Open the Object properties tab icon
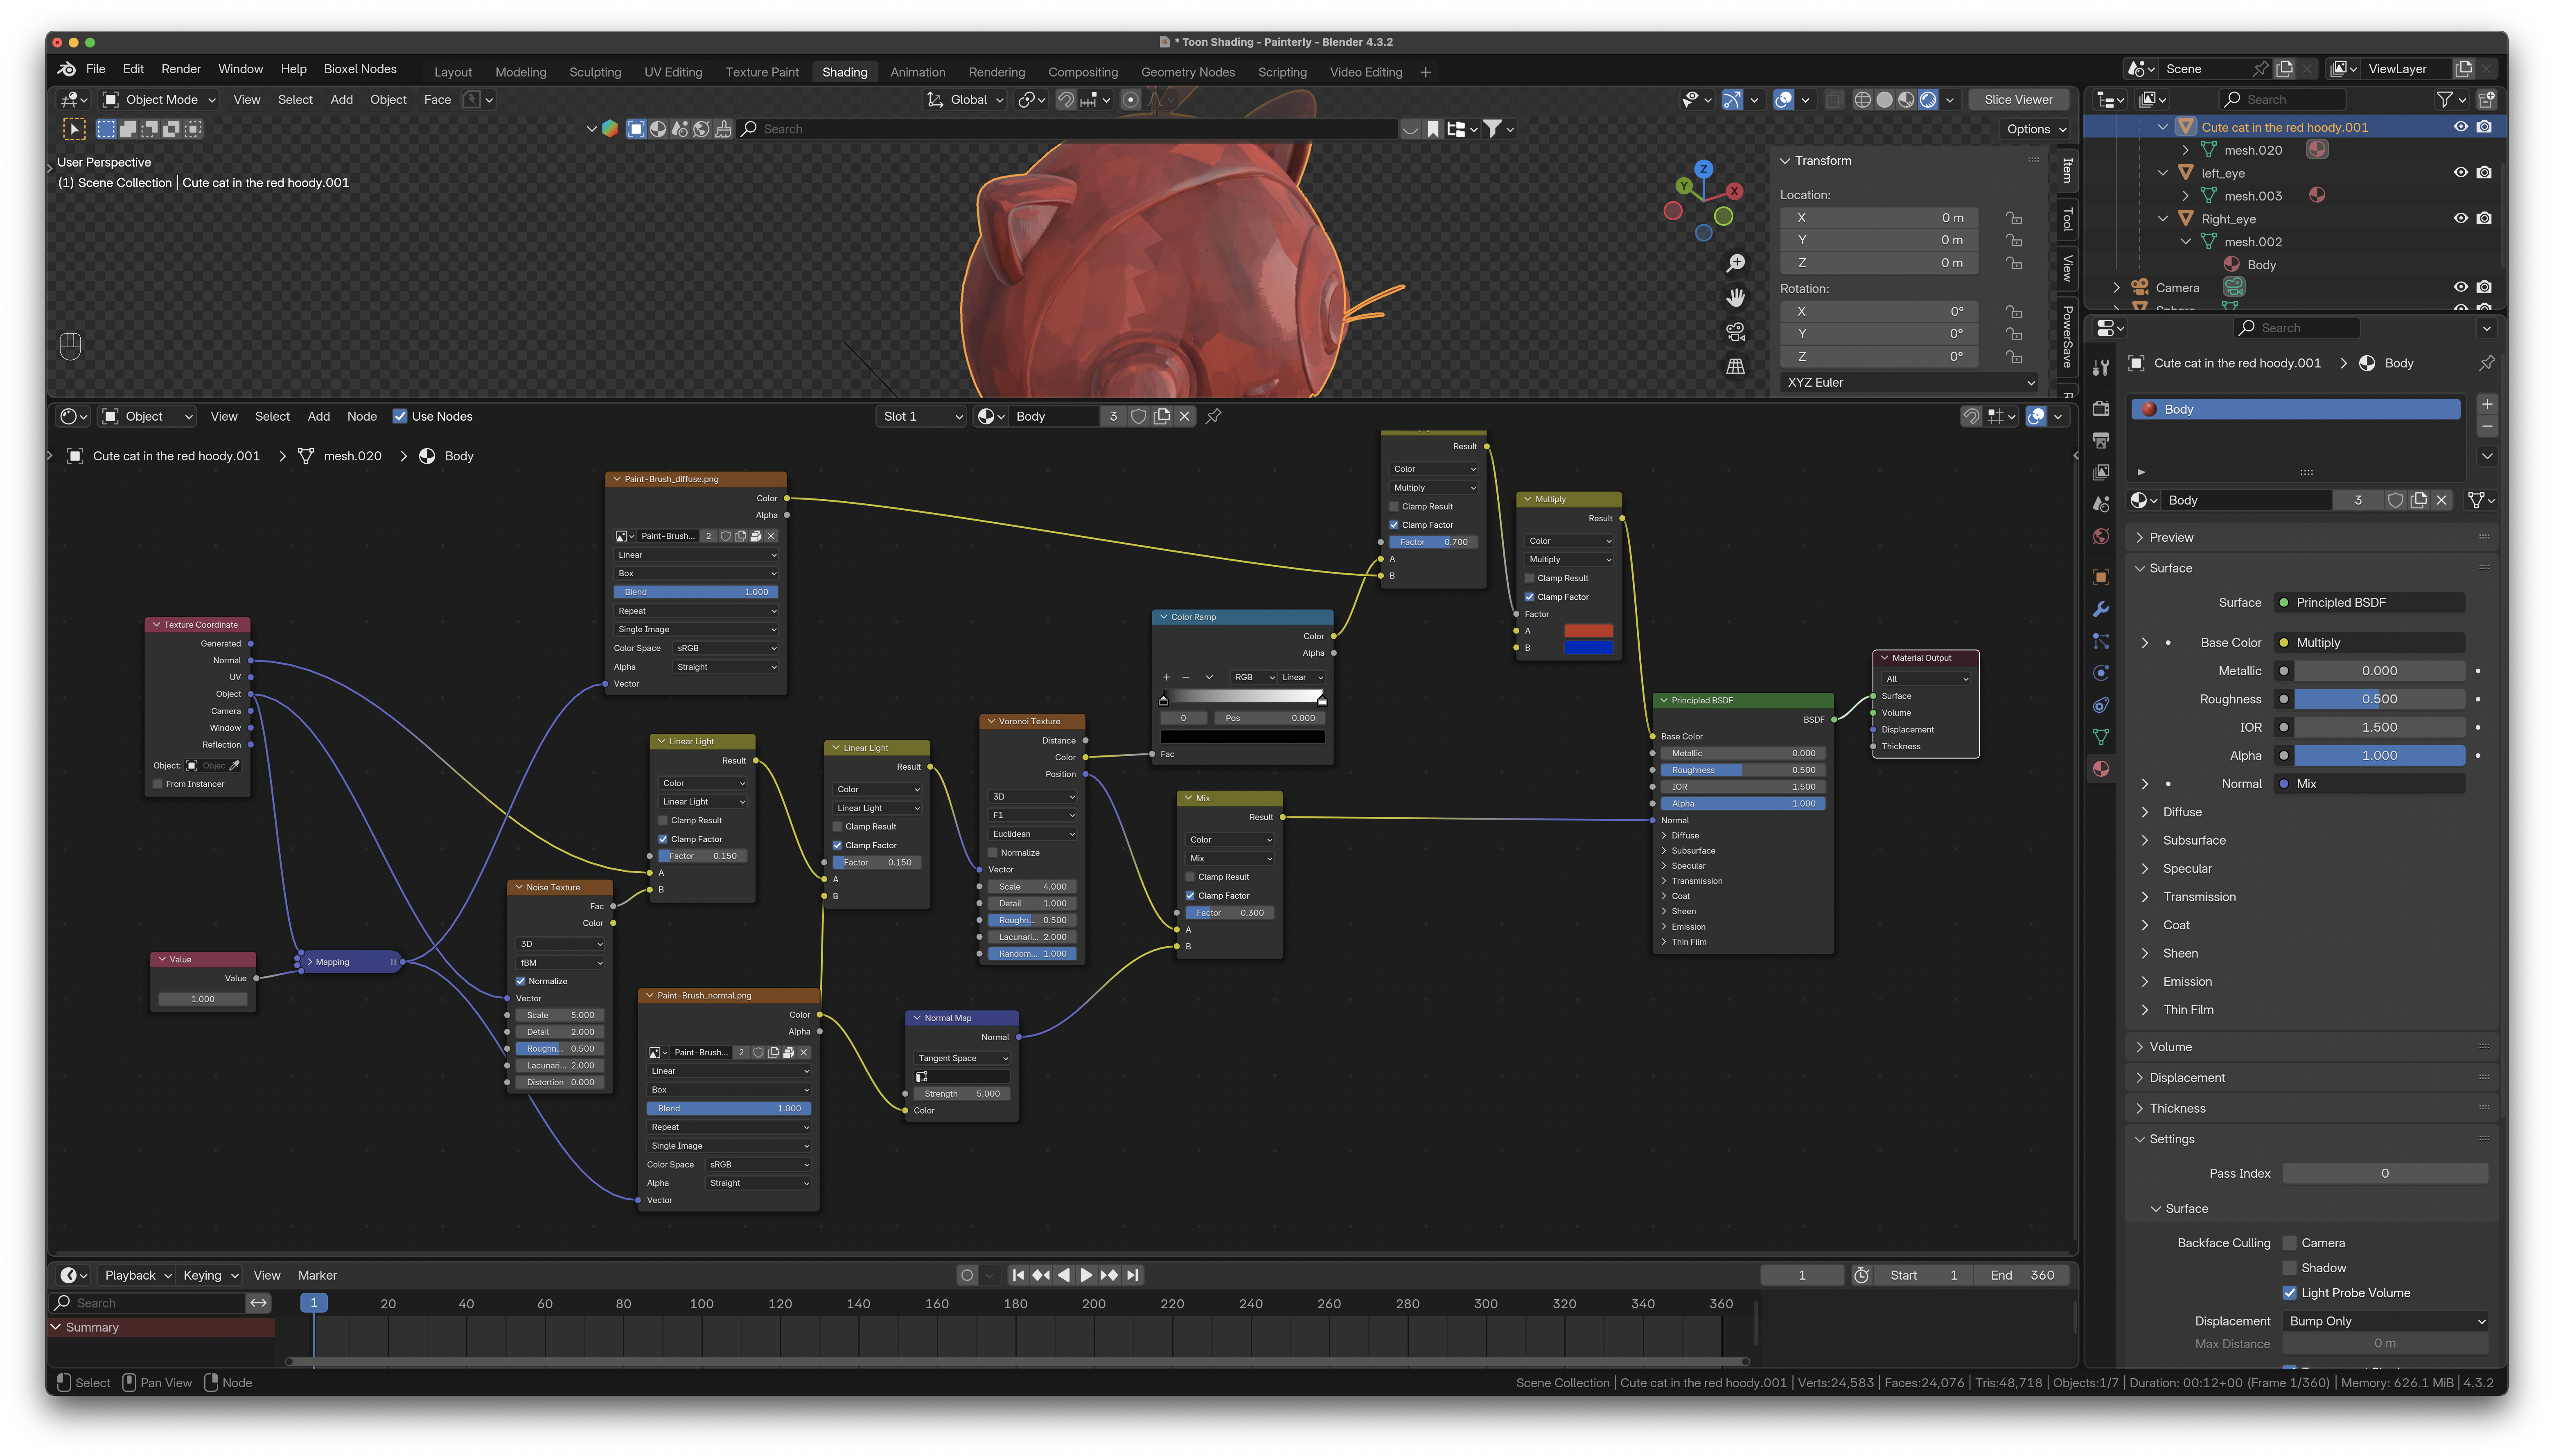Image resolution: width=2554 pixels, height=1456 pixels. click(x=2101, y=577)
